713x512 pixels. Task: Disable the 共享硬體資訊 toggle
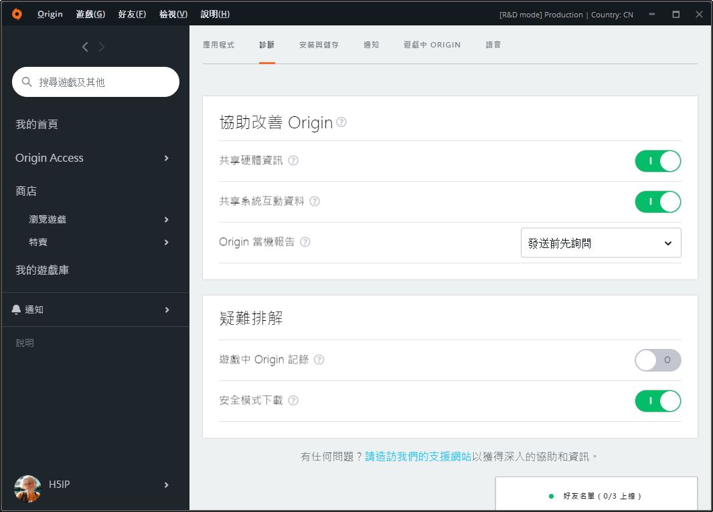point(657,161)
